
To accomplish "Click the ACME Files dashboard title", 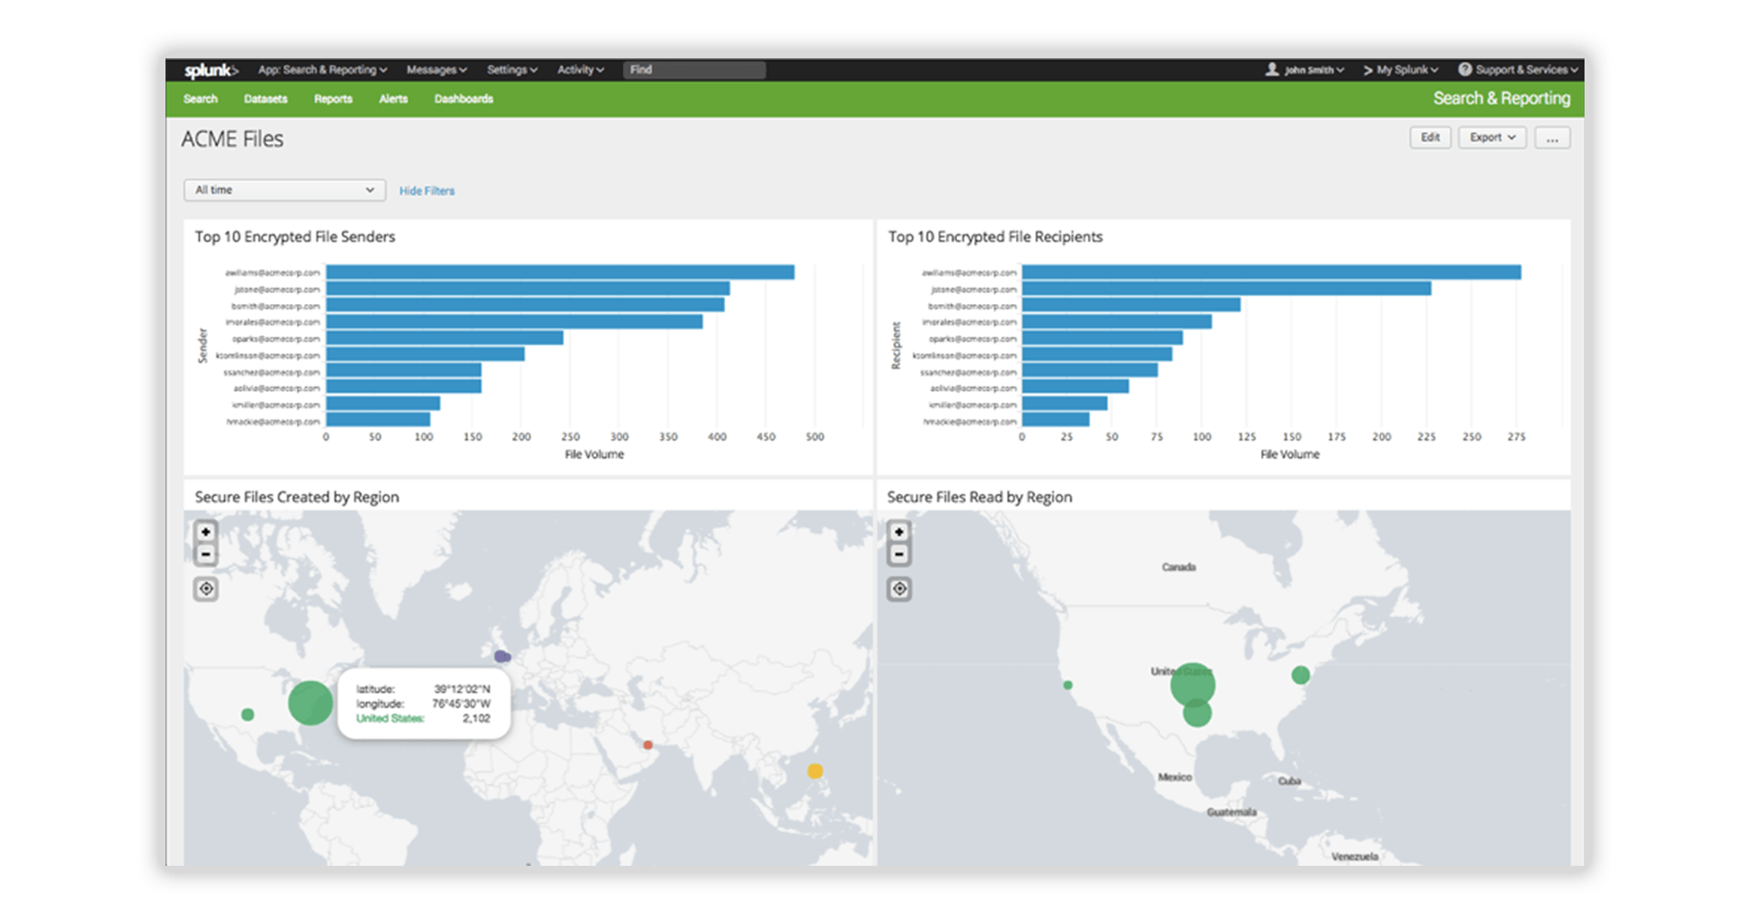I will click(x=232, y=140).
